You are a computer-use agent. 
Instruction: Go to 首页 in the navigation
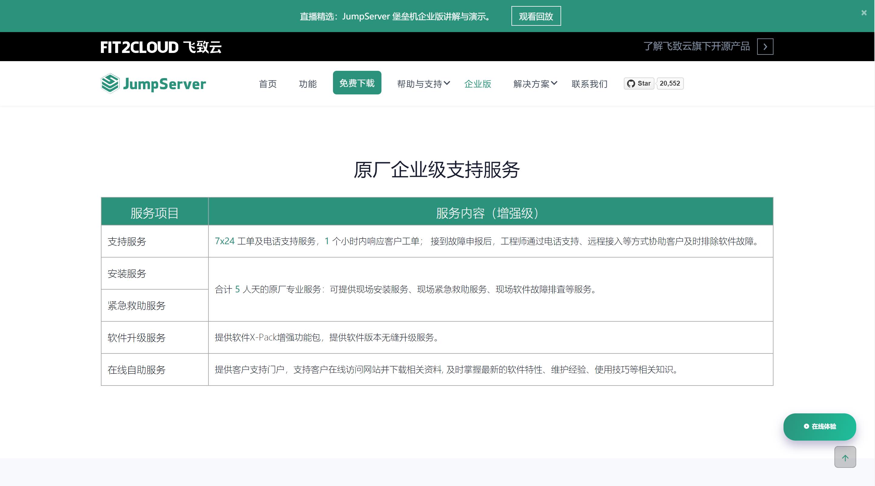tap(268, 84)
